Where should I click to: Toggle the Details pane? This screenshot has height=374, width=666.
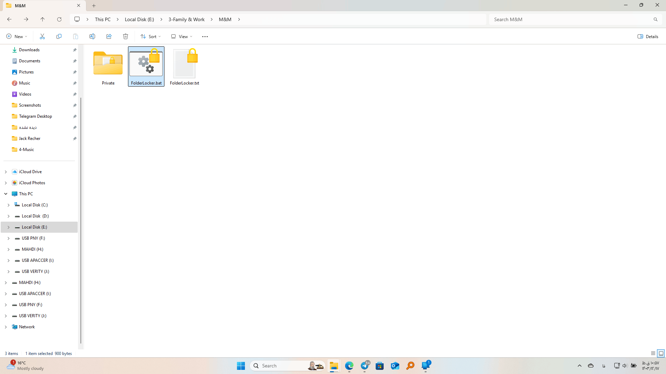coord(648,36)
